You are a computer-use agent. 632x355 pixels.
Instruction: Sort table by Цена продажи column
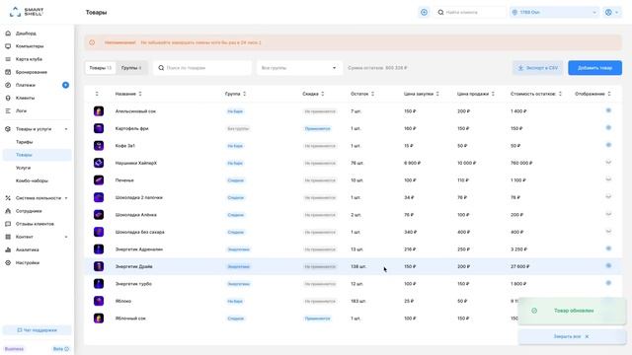[476, 94]
